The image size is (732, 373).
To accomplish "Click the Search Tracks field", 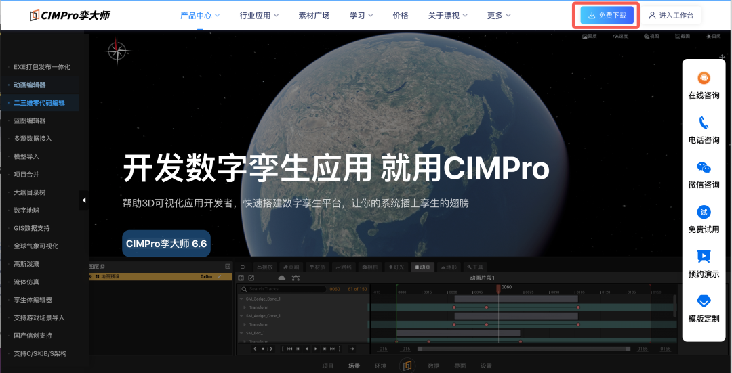I will click(283, 289).
